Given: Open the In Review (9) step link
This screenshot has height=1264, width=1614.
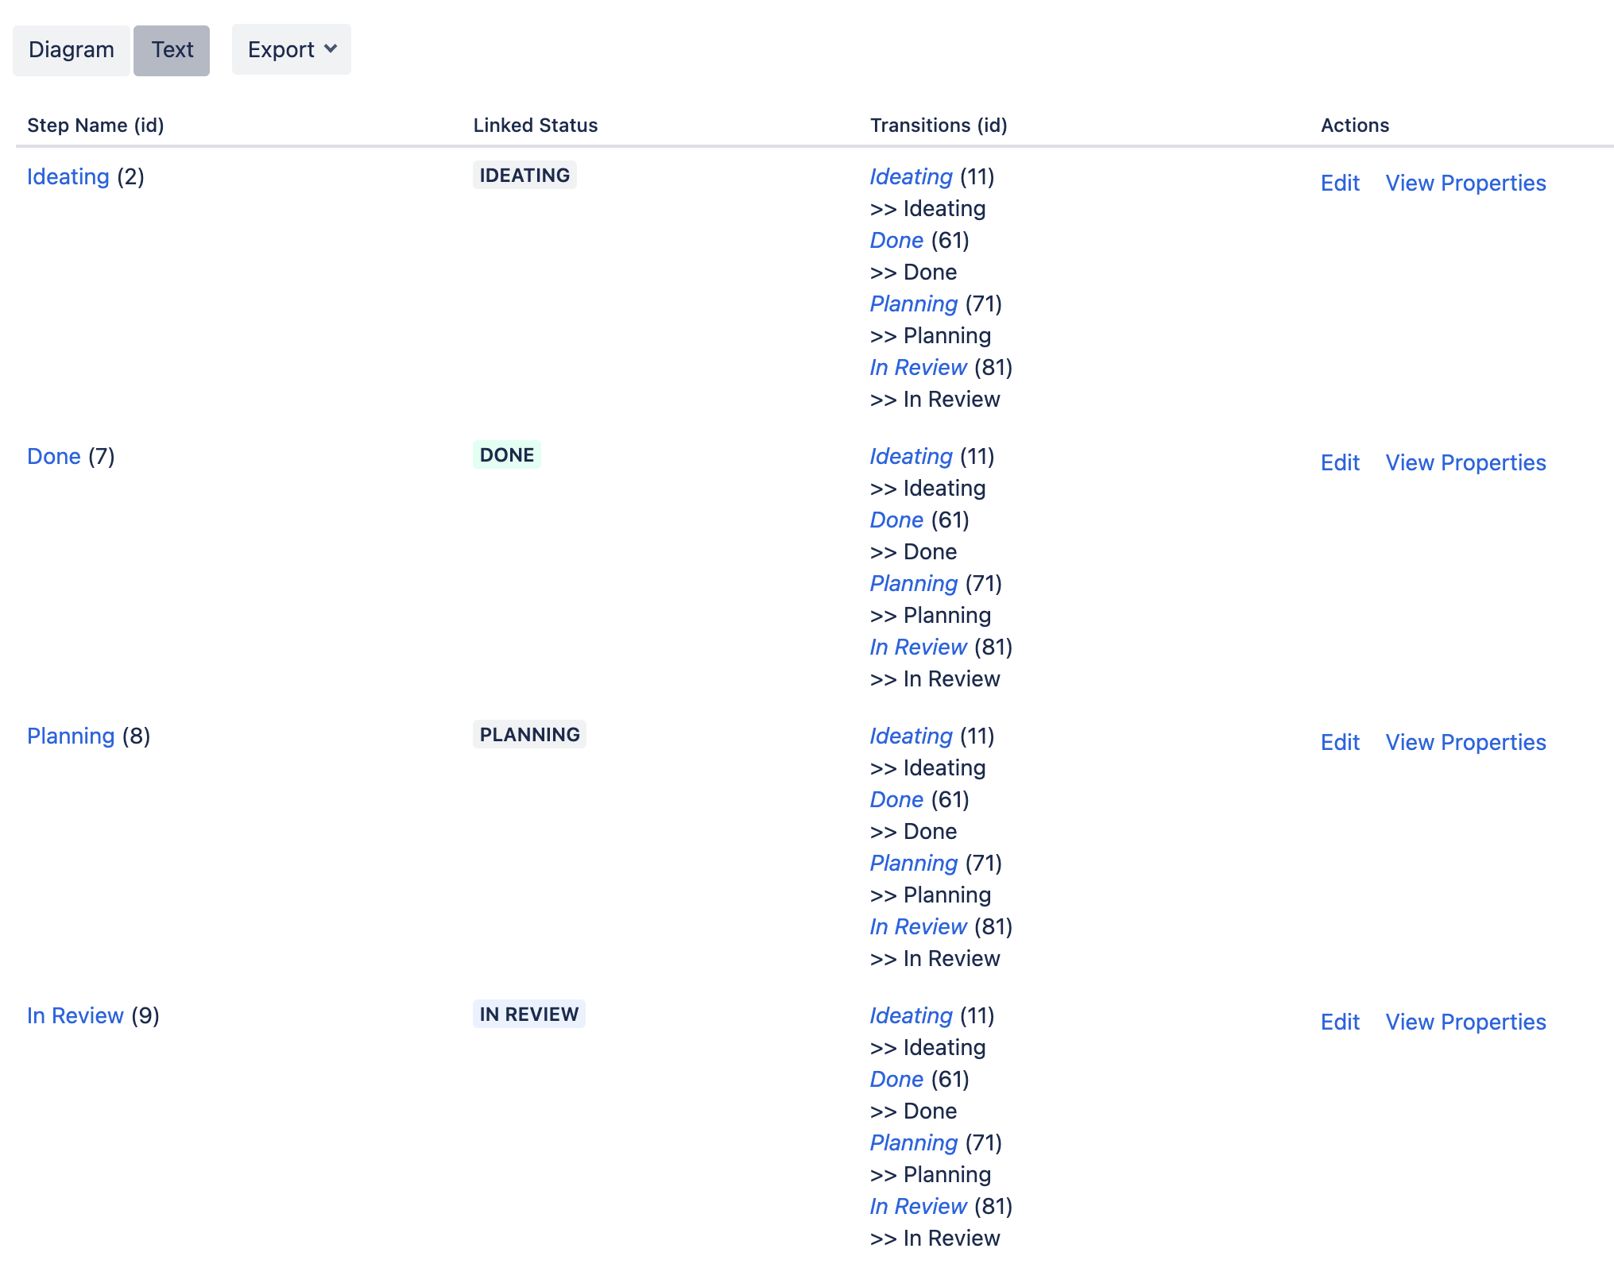Looking at the screenshot, I should click(75, 1015).
